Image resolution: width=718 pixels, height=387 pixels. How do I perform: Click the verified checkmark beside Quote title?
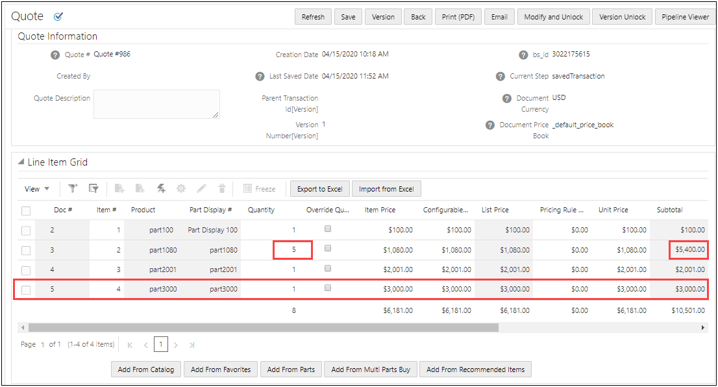(x=58, y=17)
